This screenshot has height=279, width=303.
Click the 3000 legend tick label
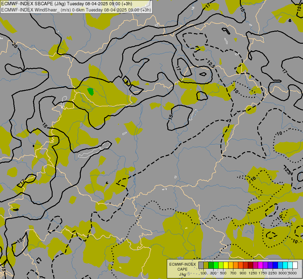click(x=283, y=273)
